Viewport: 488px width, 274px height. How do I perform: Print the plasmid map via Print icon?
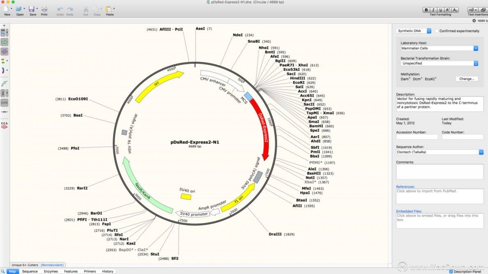coord(44,9)
